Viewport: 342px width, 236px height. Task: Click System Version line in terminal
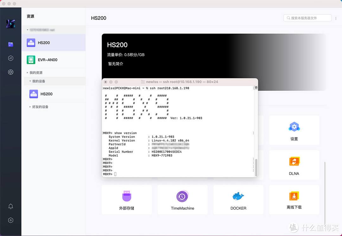pyautogui.click(x=141, y=137)
